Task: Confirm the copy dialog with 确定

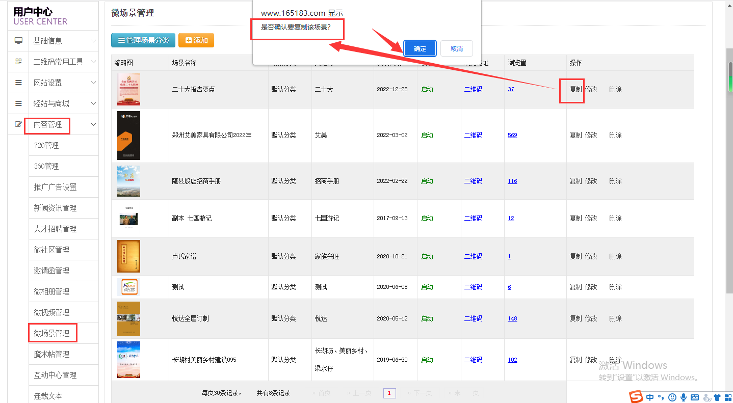Action: (420, 48)
